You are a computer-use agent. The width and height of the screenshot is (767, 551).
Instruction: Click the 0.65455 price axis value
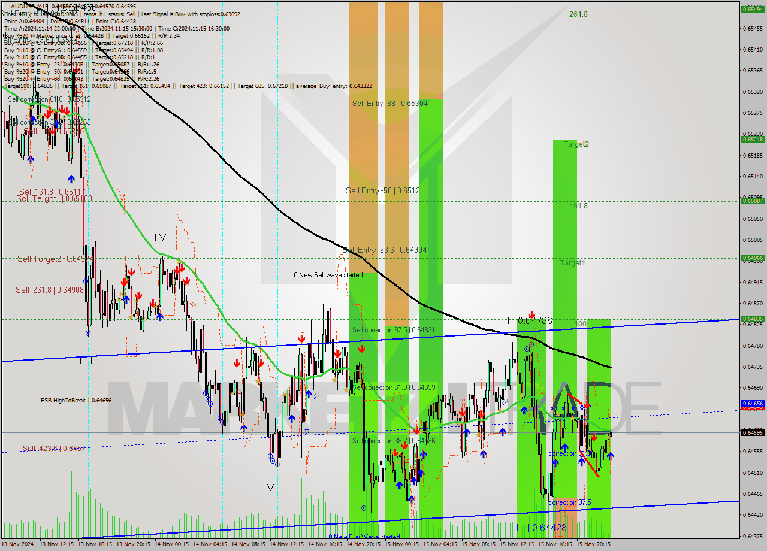pyautogui.click(x=753, y=28)
